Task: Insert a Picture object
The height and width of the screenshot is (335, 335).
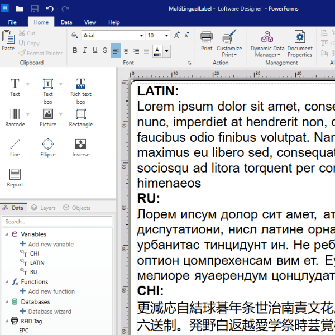Action: coord(48,118)
